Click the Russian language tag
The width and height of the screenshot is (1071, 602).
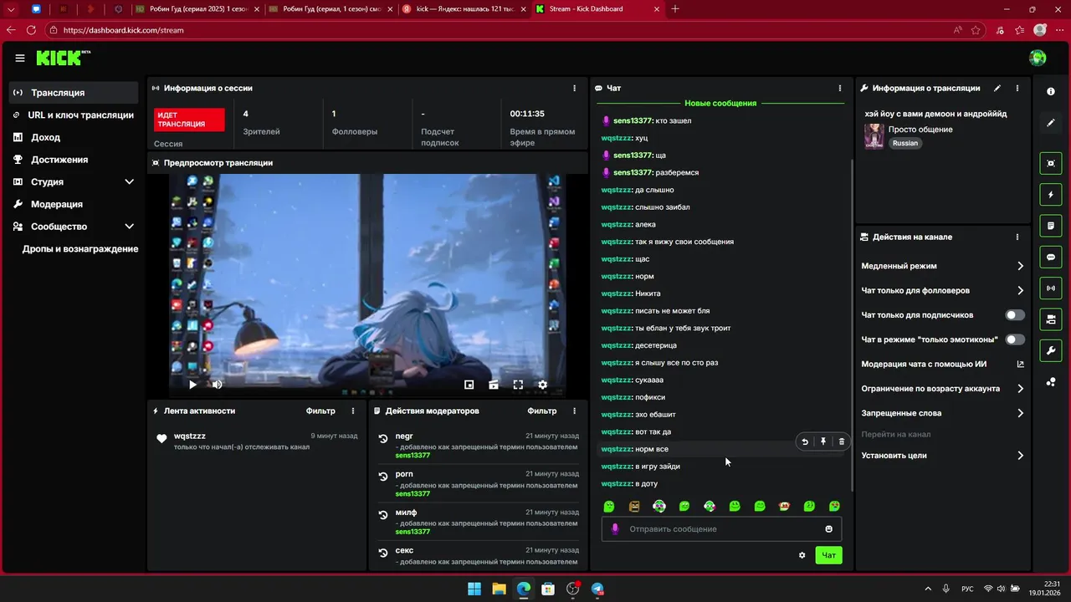click(904, 143)
